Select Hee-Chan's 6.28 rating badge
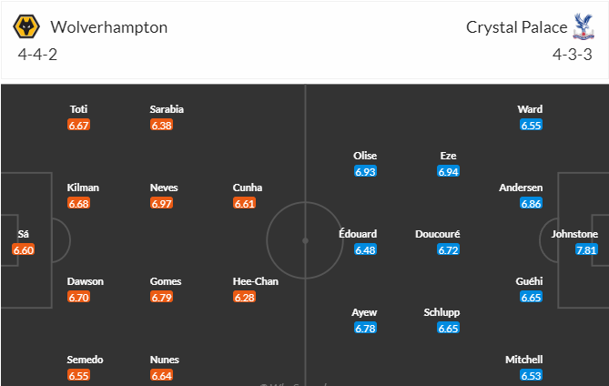This screenshot has height=386, width=609. pyautogui.click(x=244, y=297)
